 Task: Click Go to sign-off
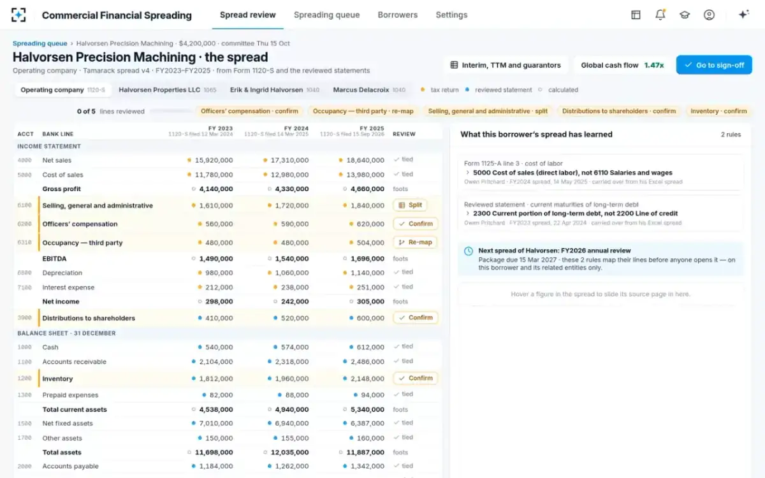[714, 65]
